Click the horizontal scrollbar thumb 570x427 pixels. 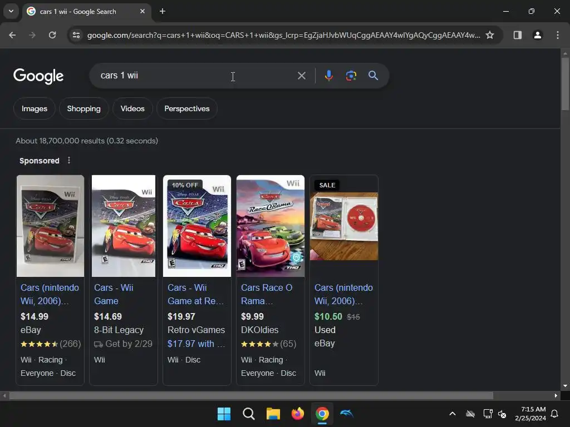[251, 395]
